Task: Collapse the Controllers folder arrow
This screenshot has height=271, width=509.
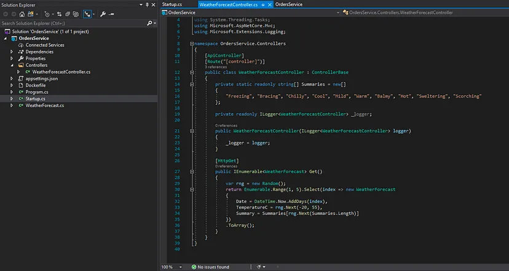Action: click(x=12, y=65)
